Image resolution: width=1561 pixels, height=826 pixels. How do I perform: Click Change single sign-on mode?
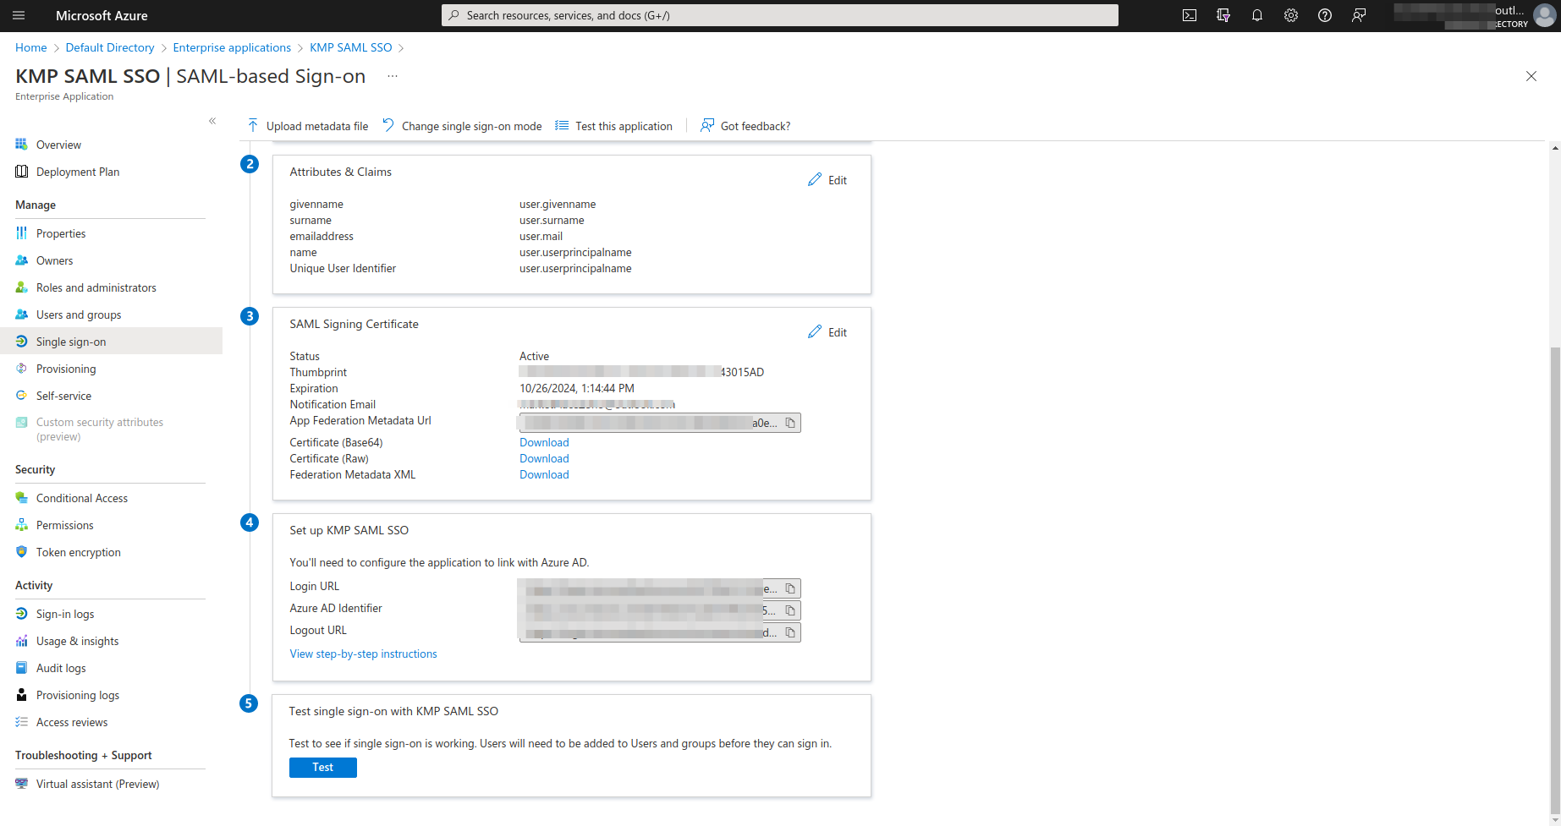pyautogui.click(x=462, y=126)
